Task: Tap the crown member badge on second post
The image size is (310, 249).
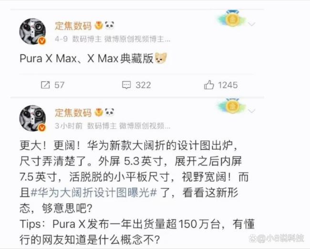Action: (99, 113)
